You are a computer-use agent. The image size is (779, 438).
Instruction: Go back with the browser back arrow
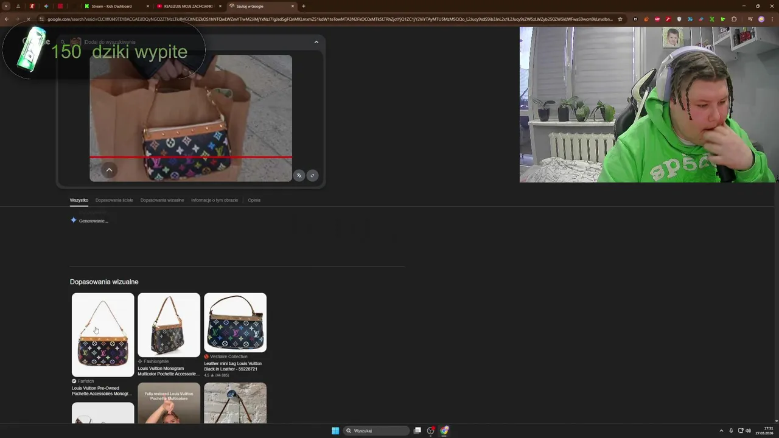[6, 19]
